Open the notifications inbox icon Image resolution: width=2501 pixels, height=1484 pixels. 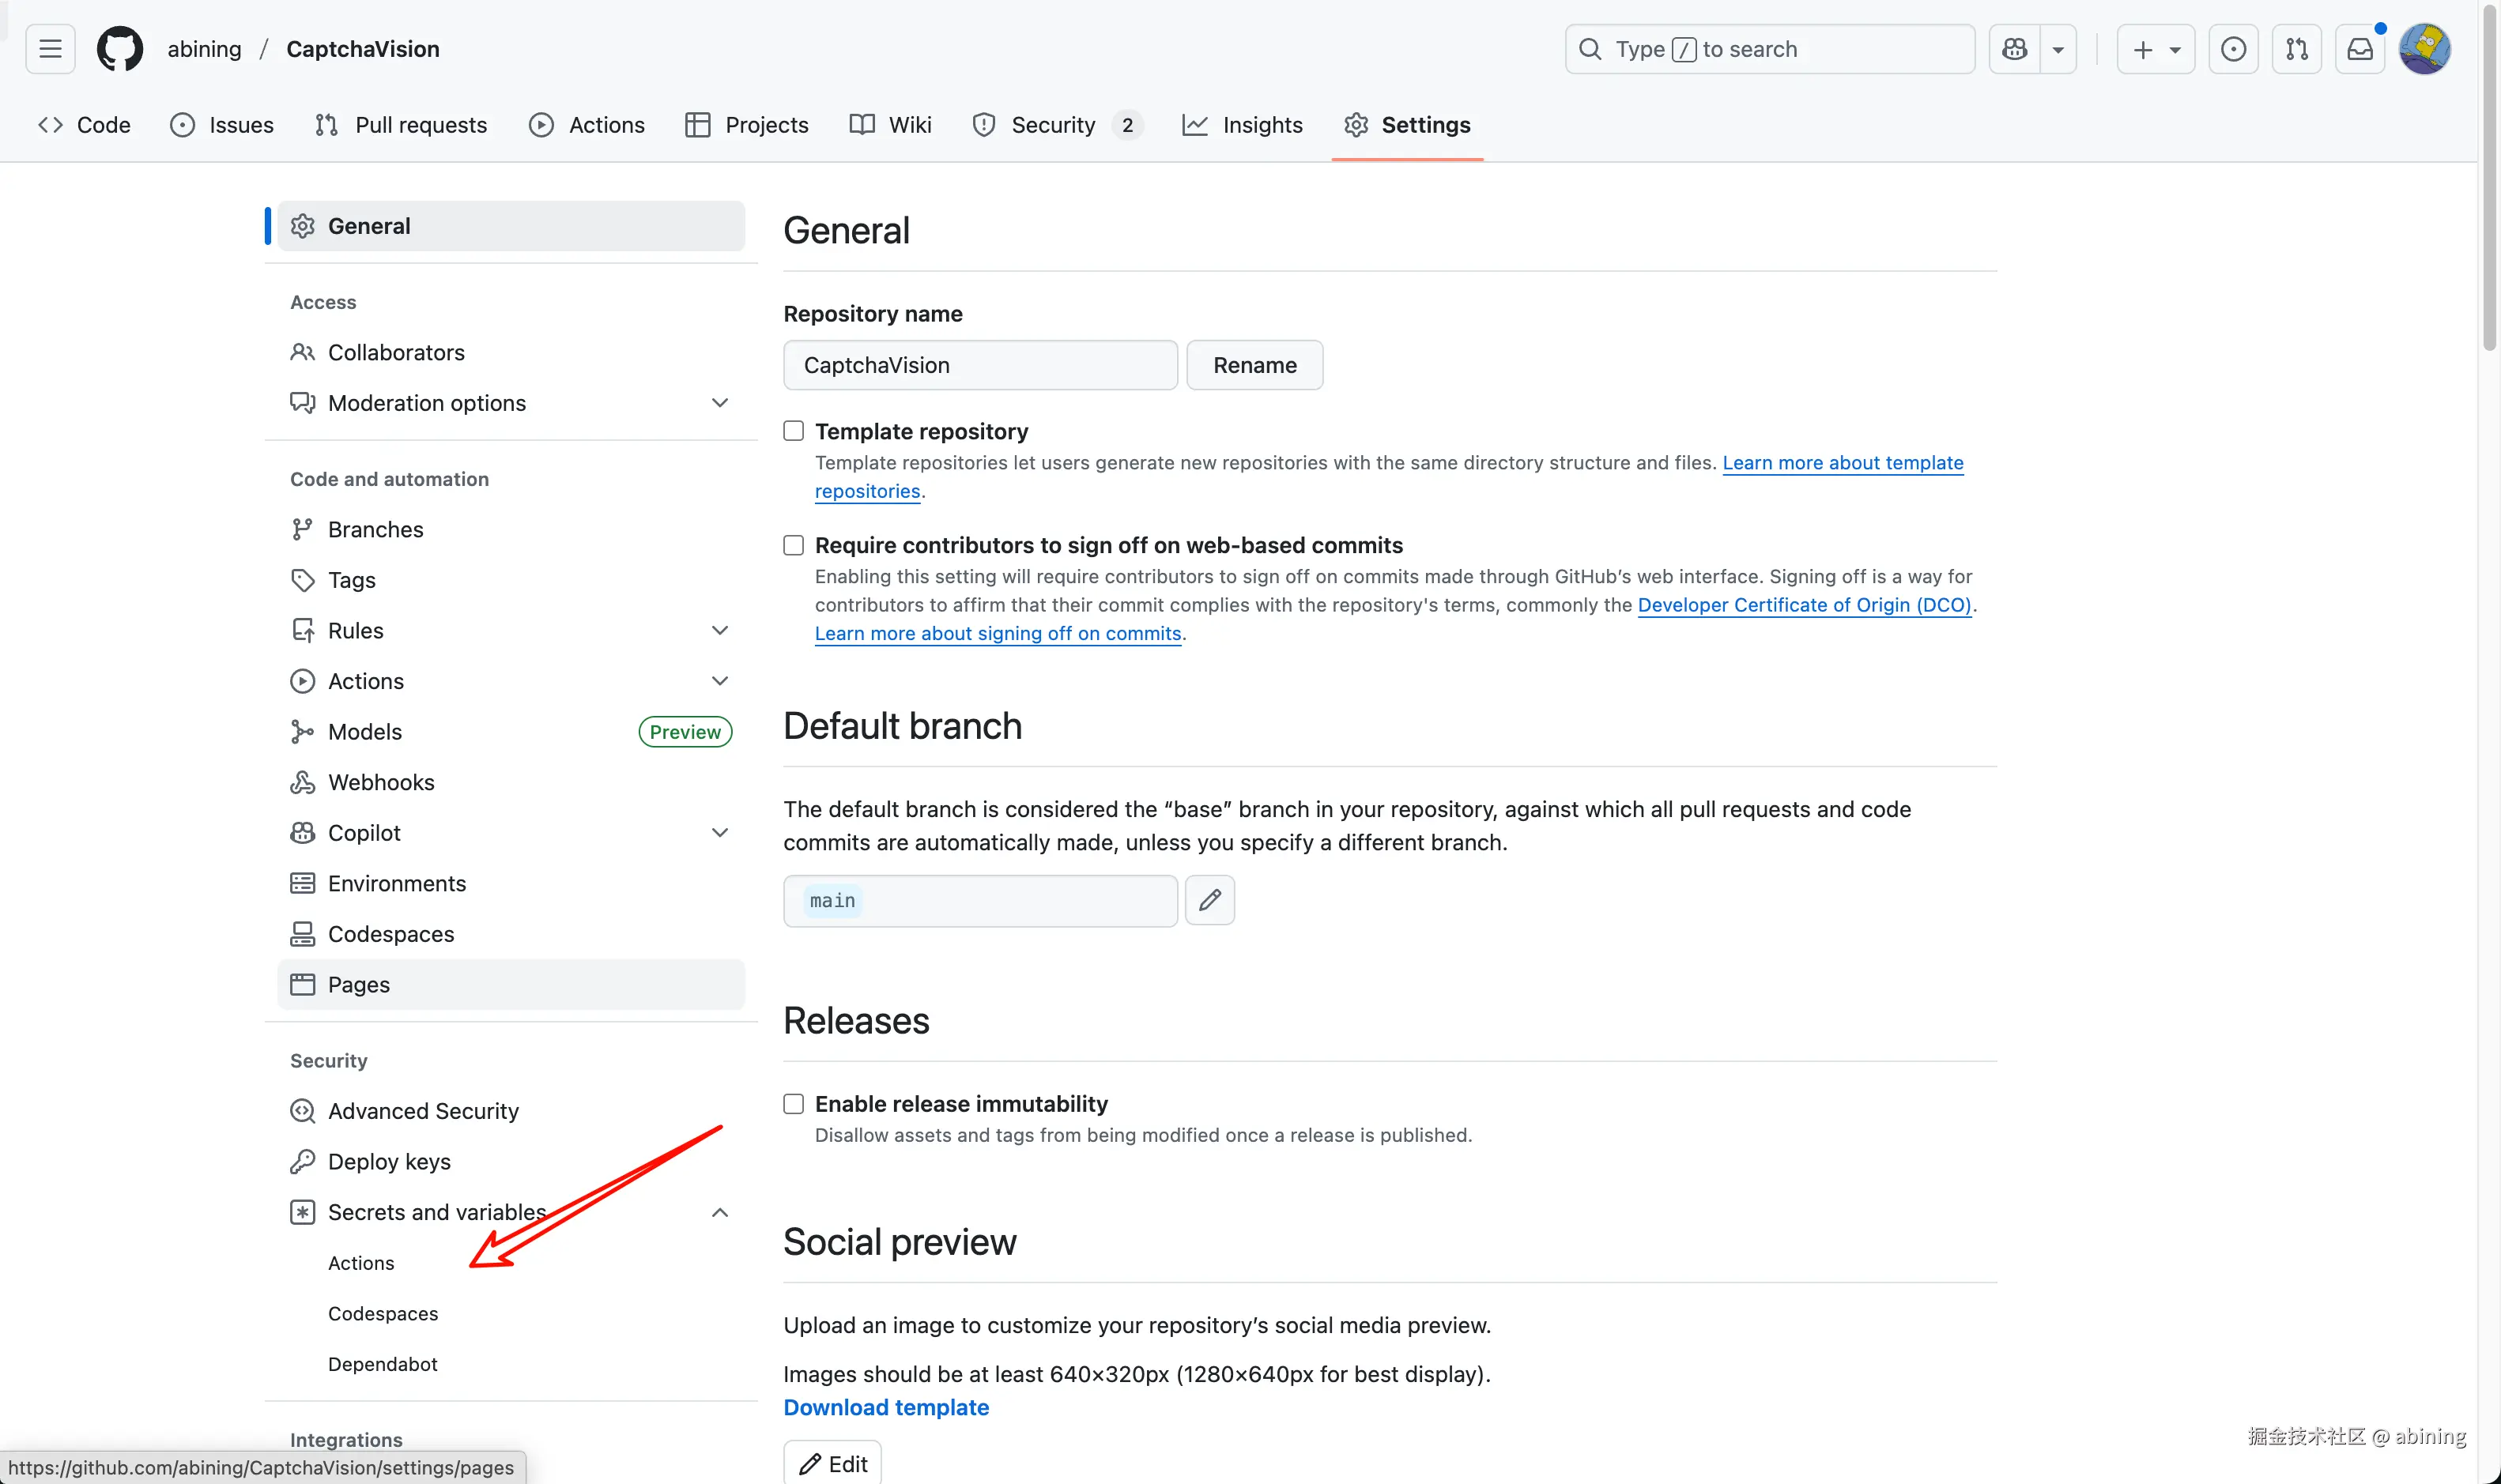(x=2359, y=49)
